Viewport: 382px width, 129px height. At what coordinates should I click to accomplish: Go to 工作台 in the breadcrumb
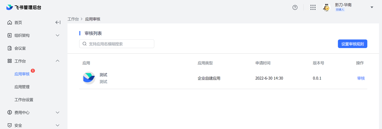coord(73,19)
